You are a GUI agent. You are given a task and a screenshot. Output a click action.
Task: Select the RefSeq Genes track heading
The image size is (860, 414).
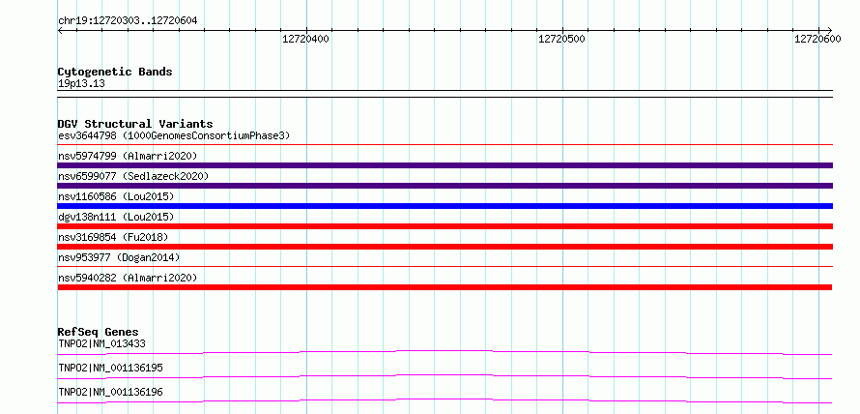coord(99,332)
